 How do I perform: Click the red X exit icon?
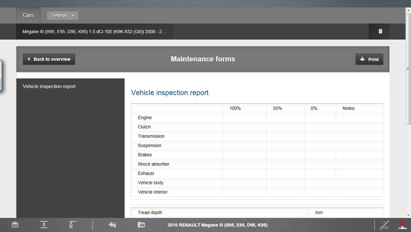click(x=402, y=225)
